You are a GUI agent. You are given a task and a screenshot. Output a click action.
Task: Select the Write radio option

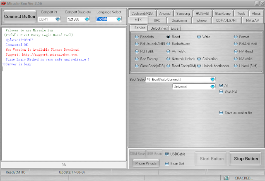(204, 37)
